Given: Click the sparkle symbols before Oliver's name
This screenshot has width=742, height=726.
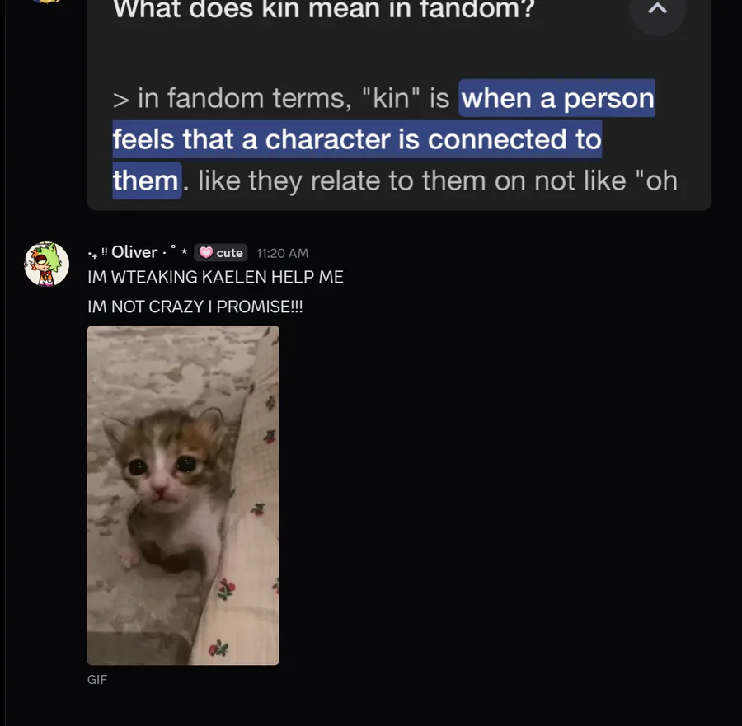Looking at the screenshot, I should [x=97, y=252].
